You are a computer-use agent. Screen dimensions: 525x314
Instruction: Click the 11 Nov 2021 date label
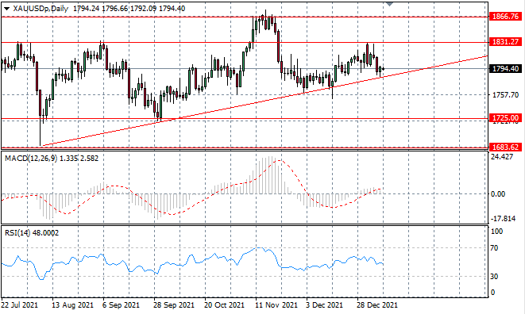[276, 305]
